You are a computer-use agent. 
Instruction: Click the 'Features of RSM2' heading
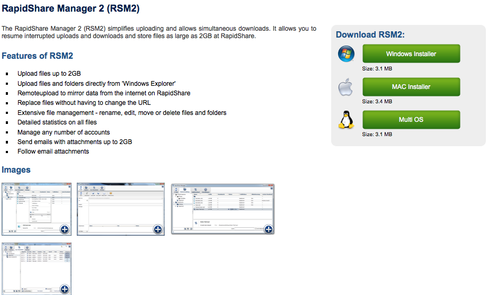click(37, 56)
